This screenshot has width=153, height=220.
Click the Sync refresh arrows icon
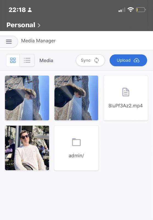[x=97, y=60]
